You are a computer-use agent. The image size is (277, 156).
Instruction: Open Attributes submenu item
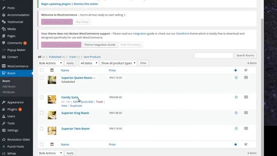pos(9,92)
